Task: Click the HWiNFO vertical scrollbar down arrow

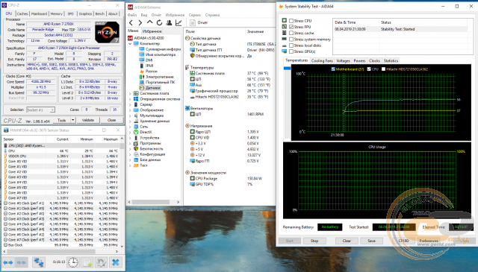Action: click(122, 246)
